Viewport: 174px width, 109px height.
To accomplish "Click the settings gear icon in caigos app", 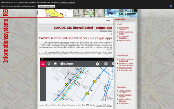I will pos(97,64).
